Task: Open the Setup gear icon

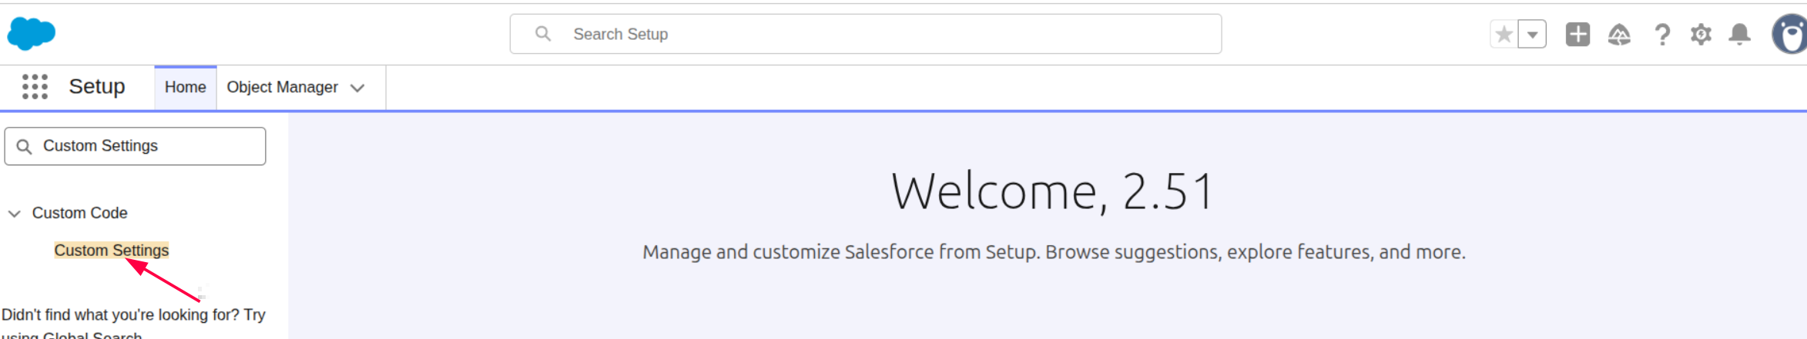Action: pyautogui.click(x=1701, y=35)
